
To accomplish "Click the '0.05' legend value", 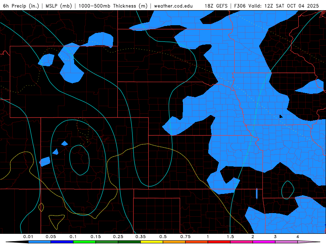I will pyautogui.click(x=51, y=237).
